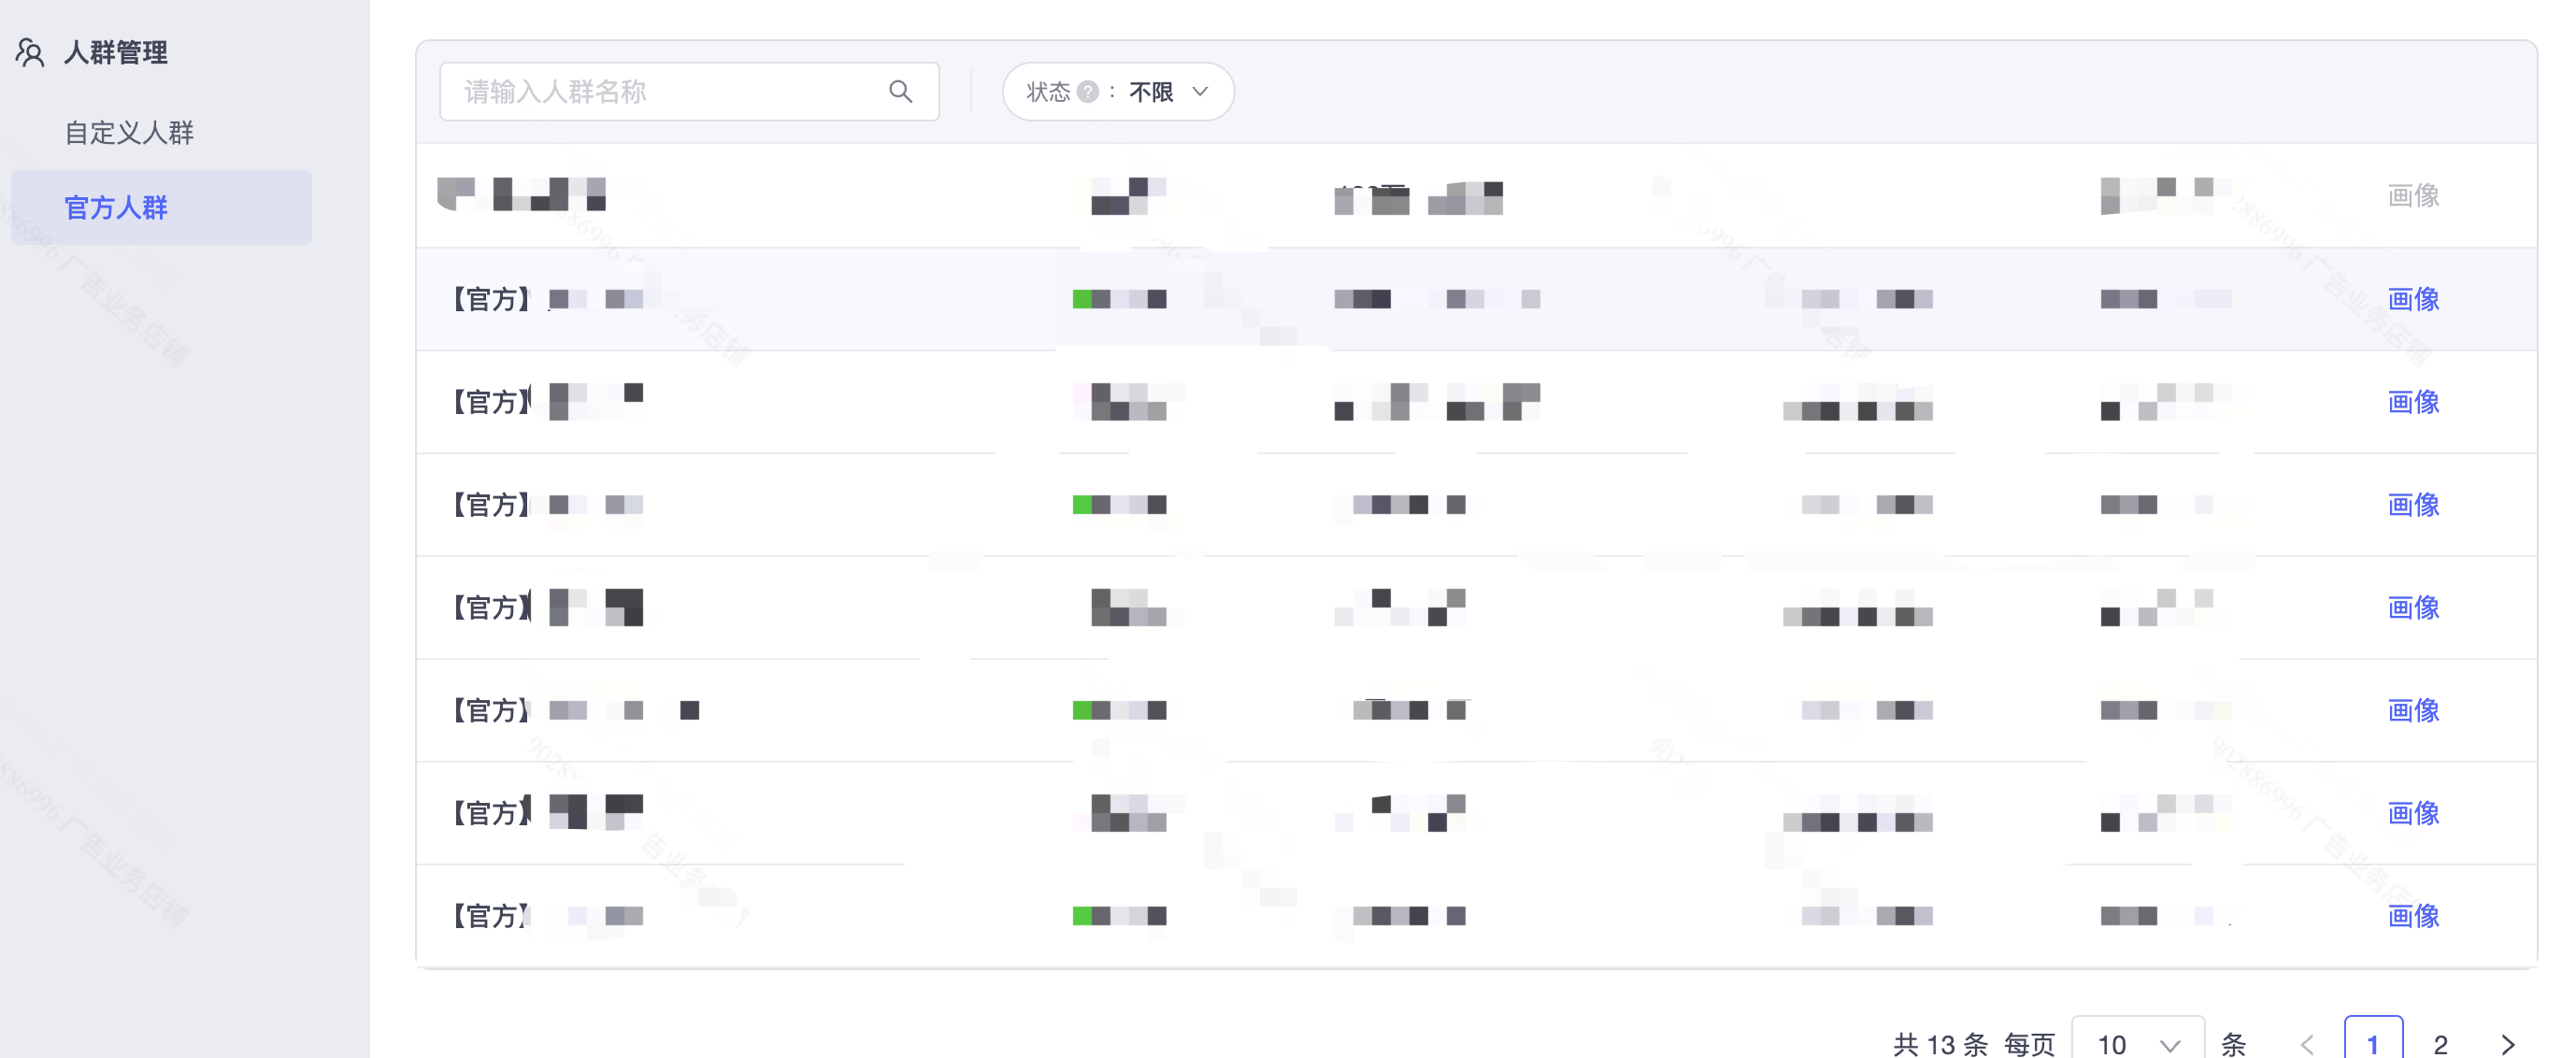This screenshot has height=1058, width=2576.
Task: Open 画像 link in sixth official row
Action: [x=2413, y=813]
